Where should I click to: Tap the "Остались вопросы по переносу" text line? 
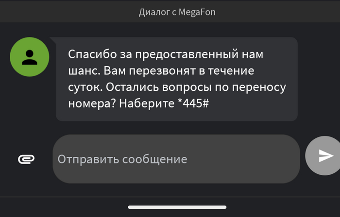196,87
